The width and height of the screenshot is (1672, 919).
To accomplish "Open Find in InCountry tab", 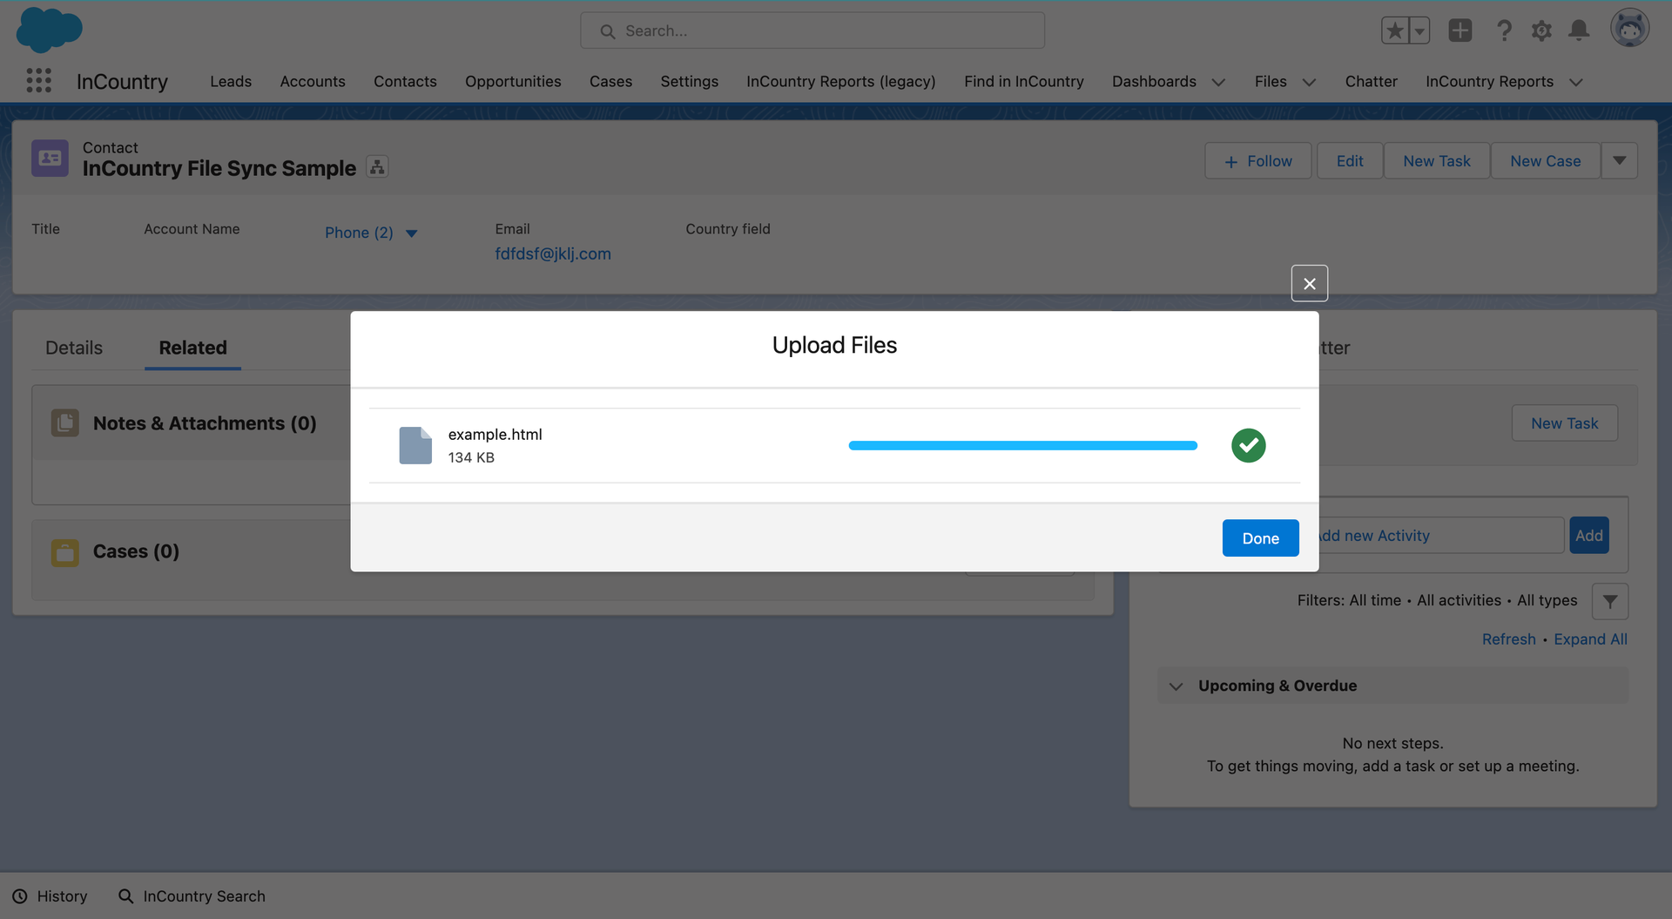I will click(x=1023, y=81).
